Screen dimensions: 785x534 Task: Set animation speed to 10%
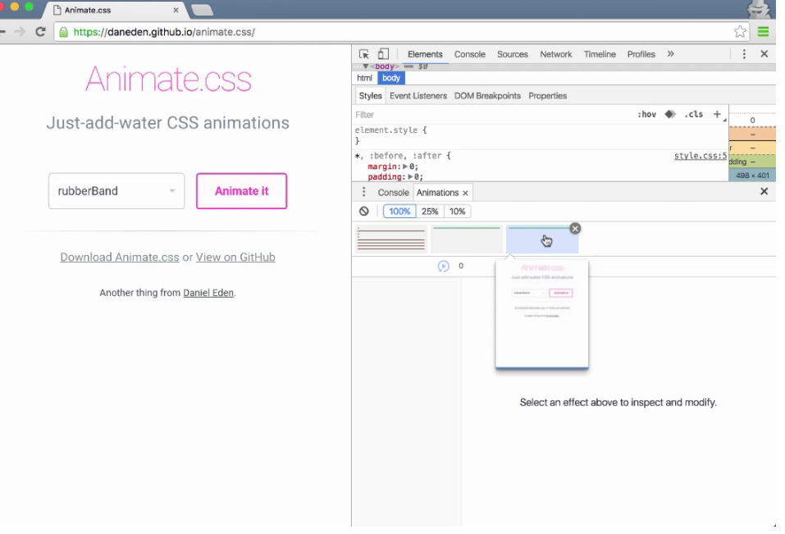click(x=457, y=211)
